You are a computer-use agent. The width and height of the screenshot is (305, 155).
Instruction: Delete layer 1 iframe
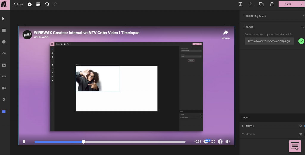click(301, 126)
